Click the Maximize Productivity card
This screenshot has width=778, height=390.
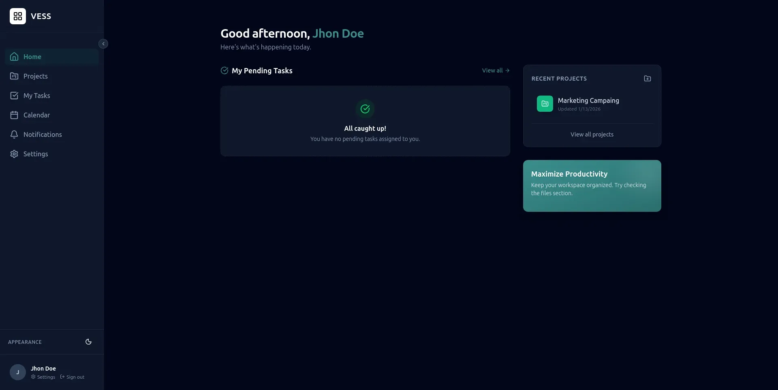(x=592, y=186)
